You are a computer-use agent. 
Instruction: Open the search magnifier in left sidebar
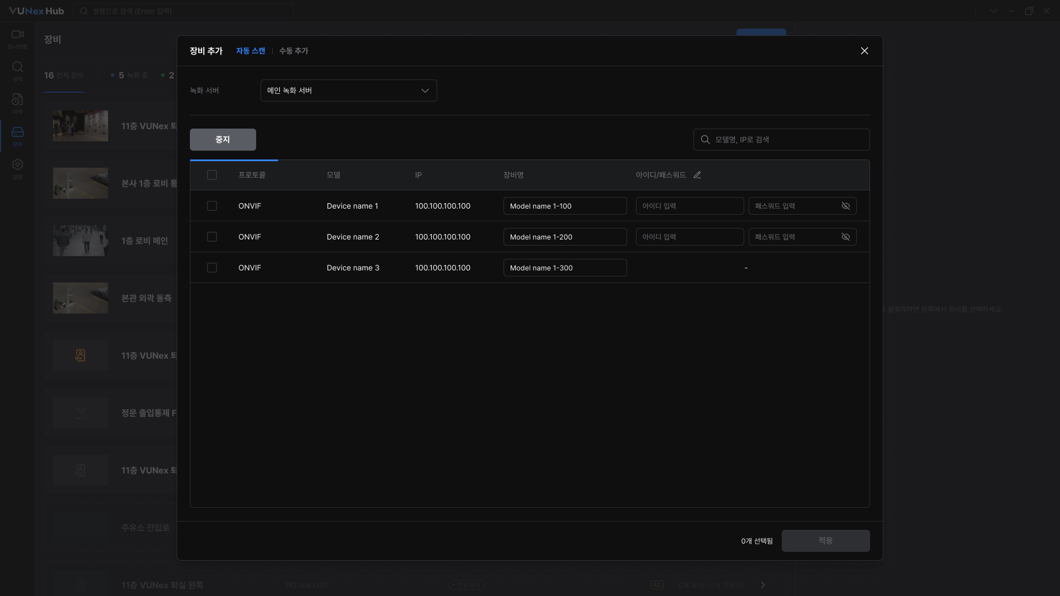coord(18,67)
